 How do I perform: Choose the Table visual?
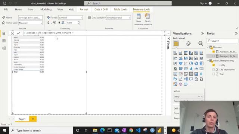click(x=191, y=74)
